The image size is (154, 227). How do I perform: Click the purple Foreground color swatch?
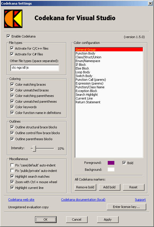pos(111,163)
